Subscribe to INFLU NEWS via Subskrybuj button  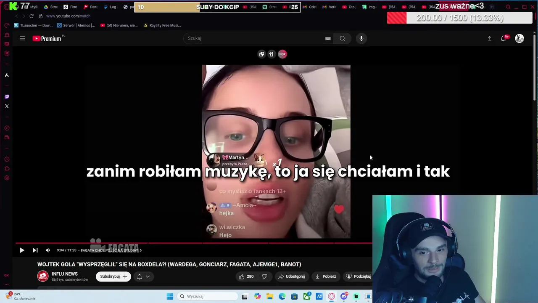click(113, 276)
